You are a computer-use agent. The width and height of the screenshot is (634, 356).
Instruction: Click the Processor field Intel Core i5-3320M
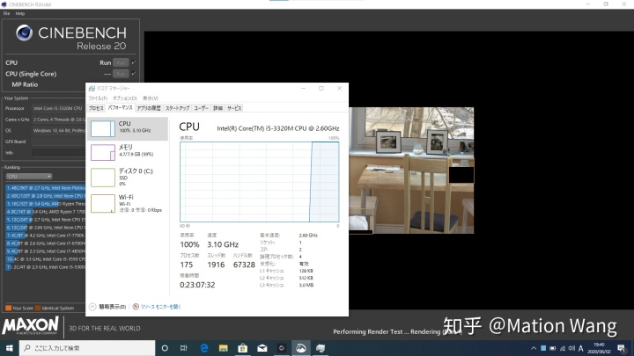click(x=58, y=108)
